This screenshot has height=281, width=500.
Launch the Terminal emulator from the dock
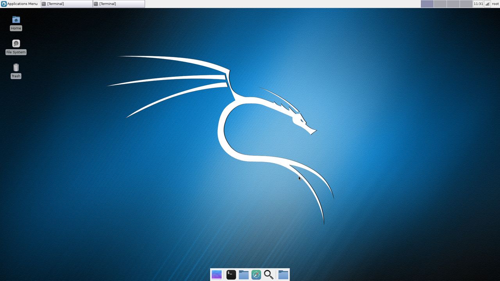pyautogui.click(x=231, y=275)
